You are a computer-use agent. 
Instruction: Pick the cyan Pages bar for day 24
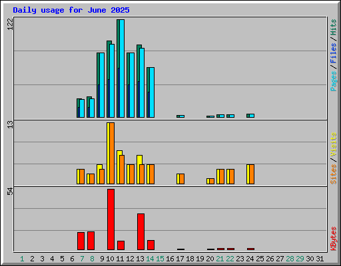point(252,116)
